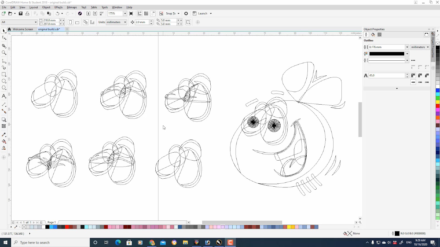
Task: Open the Effects menu
Action: tap(58, 7)
